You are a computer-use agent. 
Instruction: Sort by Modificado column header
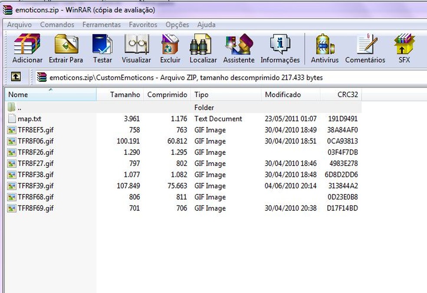[x=291, y=94]
